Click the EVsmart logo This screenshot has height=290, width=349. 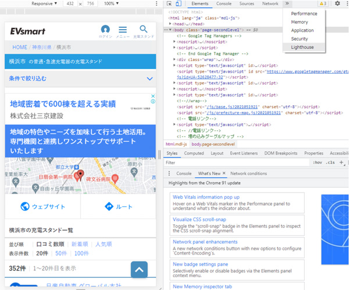pyautogui.click(x=27, y=31)
